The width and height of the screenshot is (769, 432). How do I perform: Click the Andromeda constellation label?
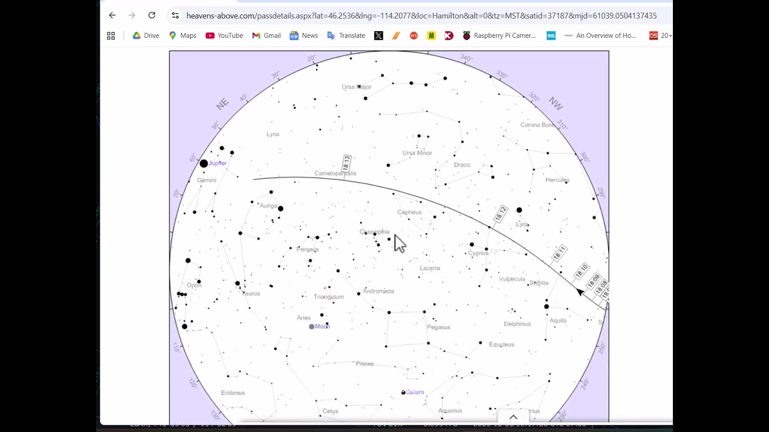click(378, 292)
